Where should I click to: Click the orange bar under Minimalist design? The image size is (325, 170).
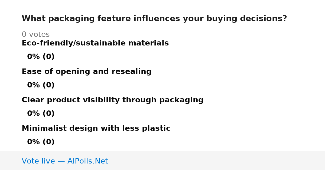pyautogui.click(x=22, y=142)
